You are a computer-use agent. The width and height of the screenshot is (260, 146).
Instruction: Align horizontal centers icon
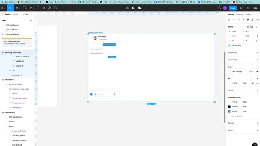coord(234,20)
